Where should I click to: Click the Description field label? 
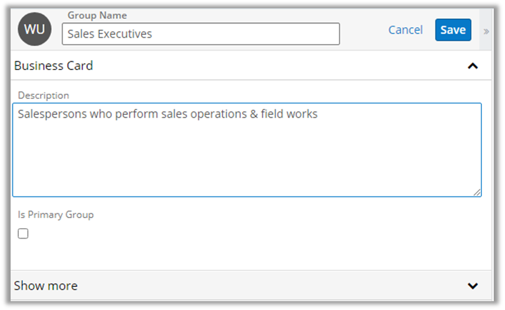43,95
